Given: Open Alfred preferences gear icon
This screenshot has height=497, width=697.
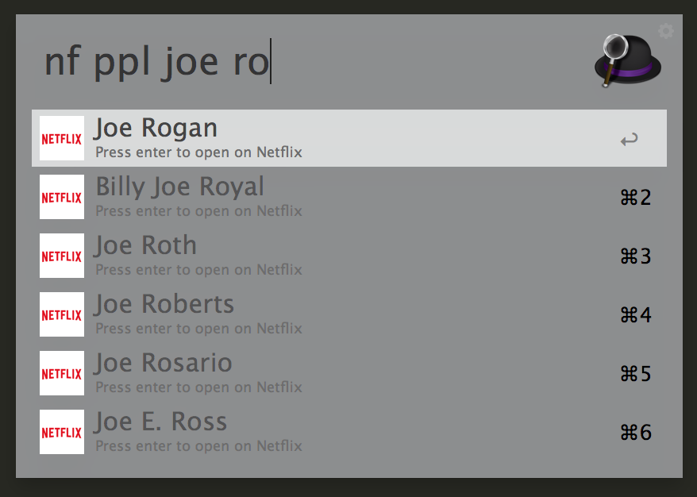Looking at the screenshot, I should click(x=665, y=31).
